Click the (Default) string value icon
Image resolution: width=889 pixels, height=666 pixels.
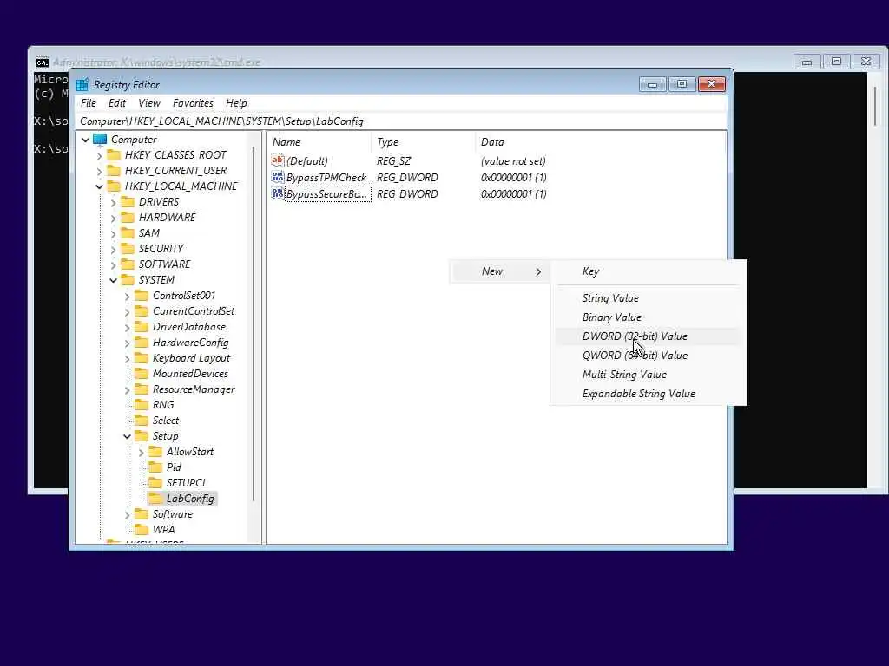coord(278,160)
